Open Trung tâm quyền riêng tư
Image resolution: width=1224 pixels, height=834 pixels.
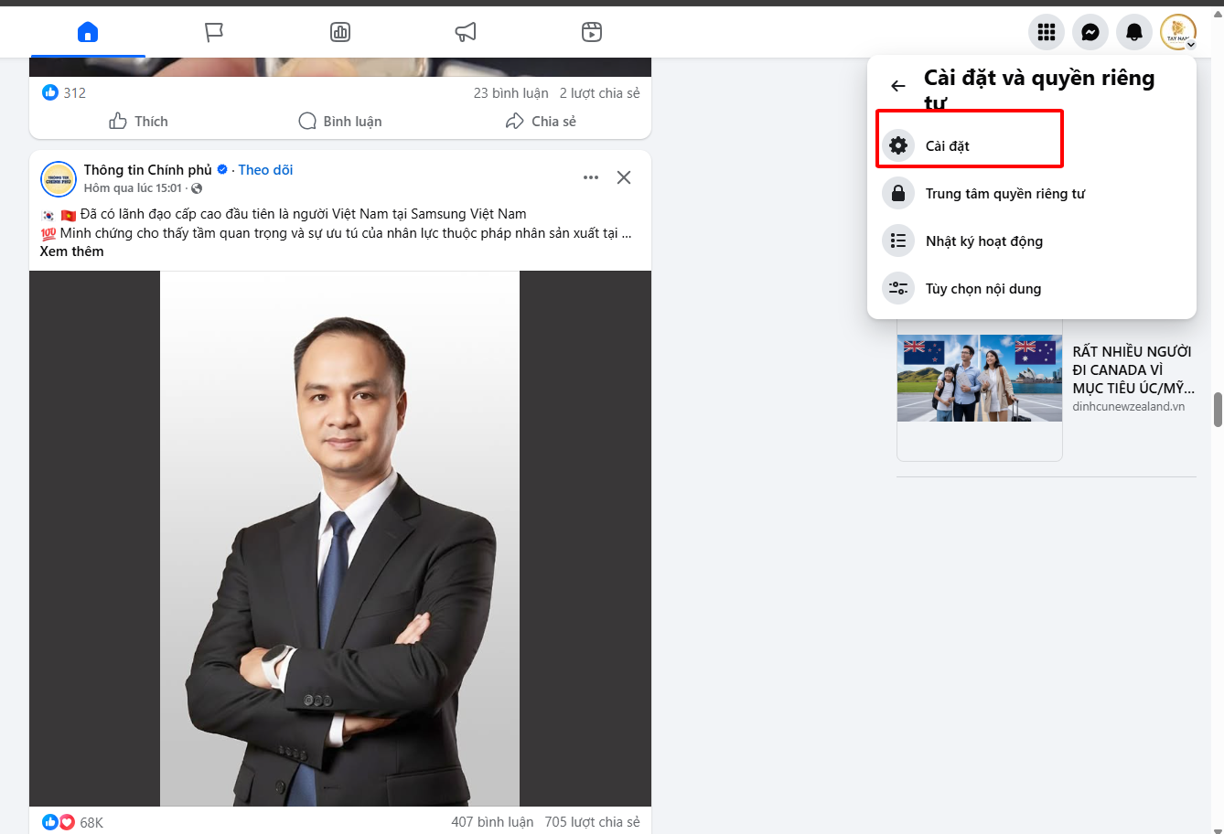pyautogui.click(x=1004, y=194)
